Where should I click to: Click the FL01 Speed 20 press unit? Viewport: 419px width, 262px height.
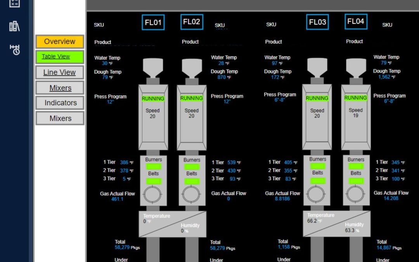153,117
